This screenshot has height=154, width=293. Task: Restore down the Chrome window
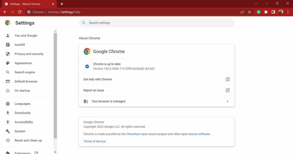(x=277, y=3)
